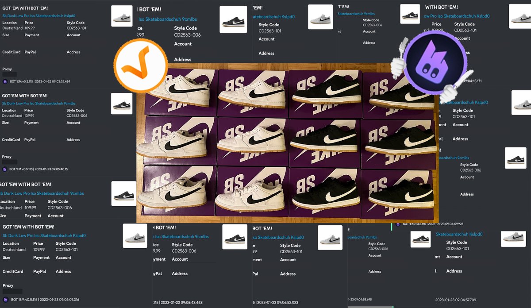This screenshot has height=308, width=531.
Task: Click the redacted Proxy value in the 09:04:07.316 embed
Action: pos(12,292)
